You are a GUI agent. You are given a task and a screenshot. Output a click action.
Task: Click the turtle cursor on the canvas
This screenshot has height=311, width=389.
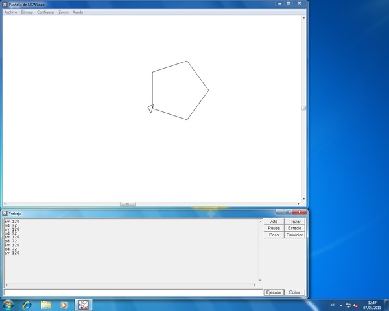pyautogui.click(x=151, y=108)
